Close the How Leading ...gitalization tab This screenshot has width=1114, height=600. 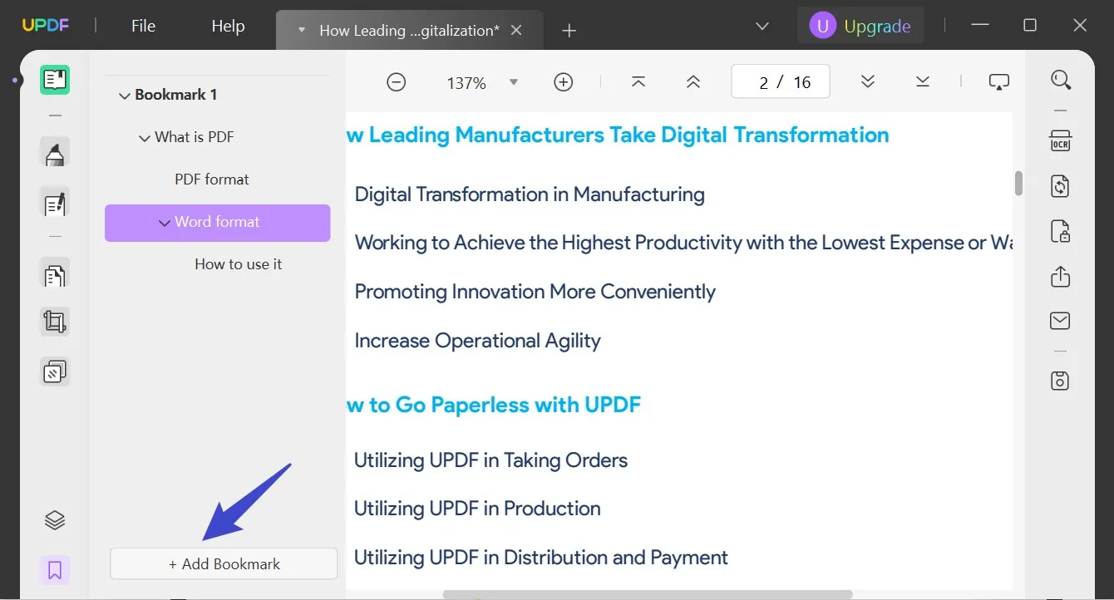click(516, 30)
